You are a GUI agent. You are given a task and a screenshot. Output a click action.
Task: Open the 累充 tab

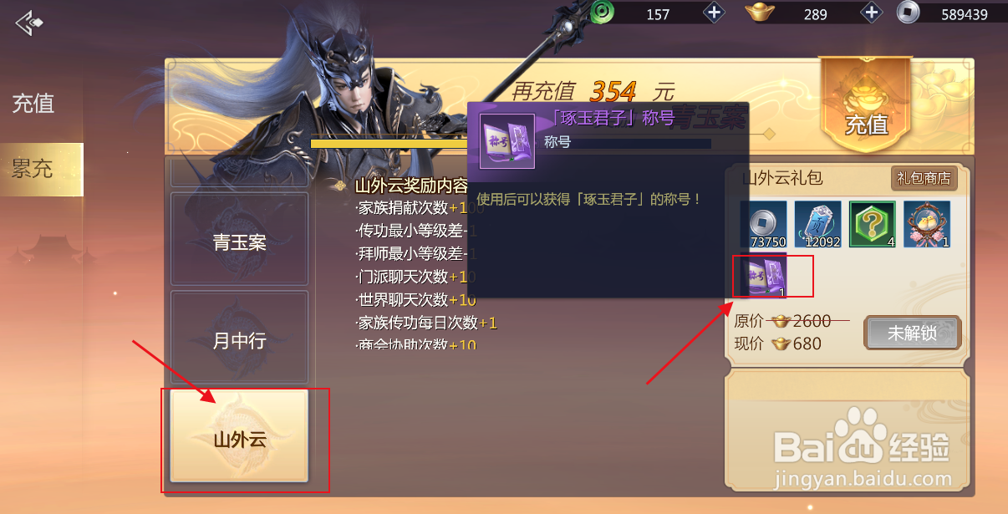pos(33,170)
